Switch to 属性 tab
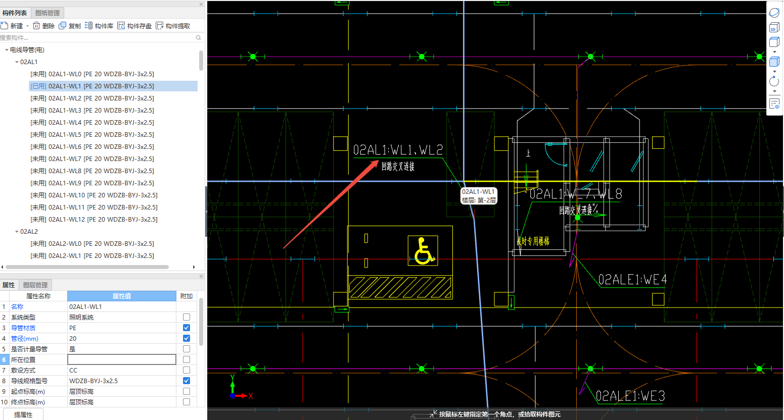The image size is (784, 420). (9, 285)
